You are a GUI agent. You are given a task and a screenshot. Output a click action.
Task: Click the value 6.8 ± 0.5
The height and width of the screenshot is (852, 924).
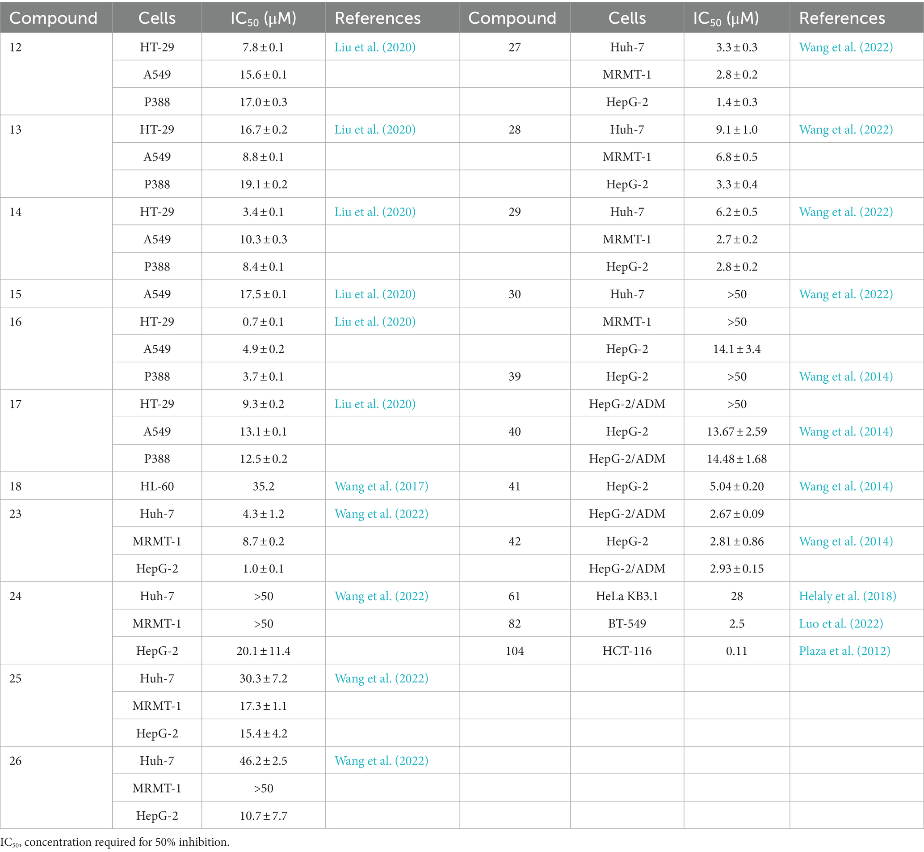(737, 157)
